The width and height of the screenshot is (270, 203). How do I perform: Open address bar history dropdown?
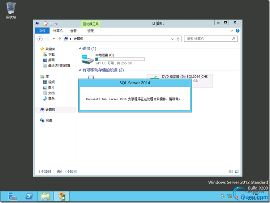(172, 39)
